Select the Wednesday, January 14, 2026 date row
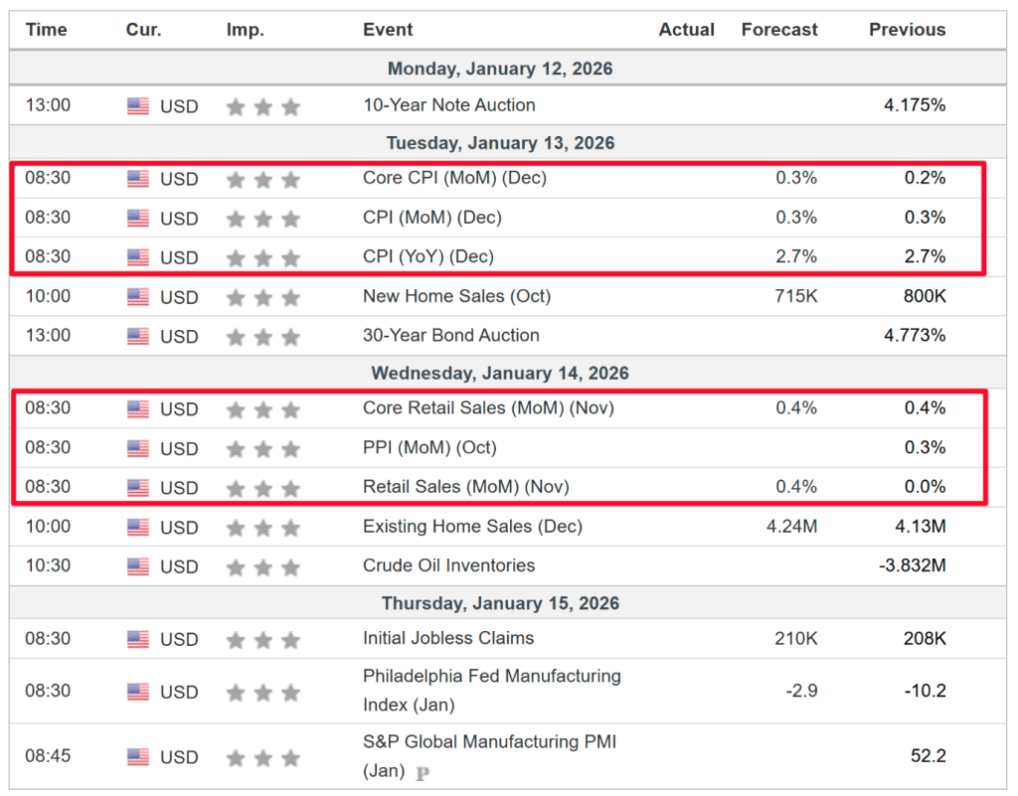Viewport: 1018px width, 796px height. pos(500,374)
